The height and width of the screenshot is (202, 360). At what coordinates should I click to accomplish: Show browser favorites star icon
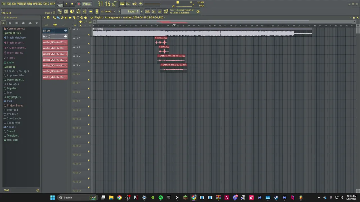click(37, 23)
